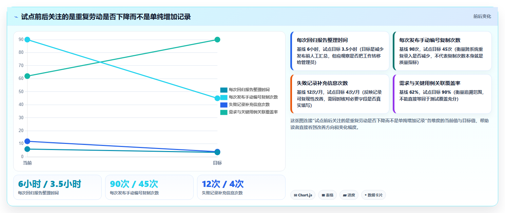Click the cyan data point at 90 on 当前

click(x=27, y=40)
